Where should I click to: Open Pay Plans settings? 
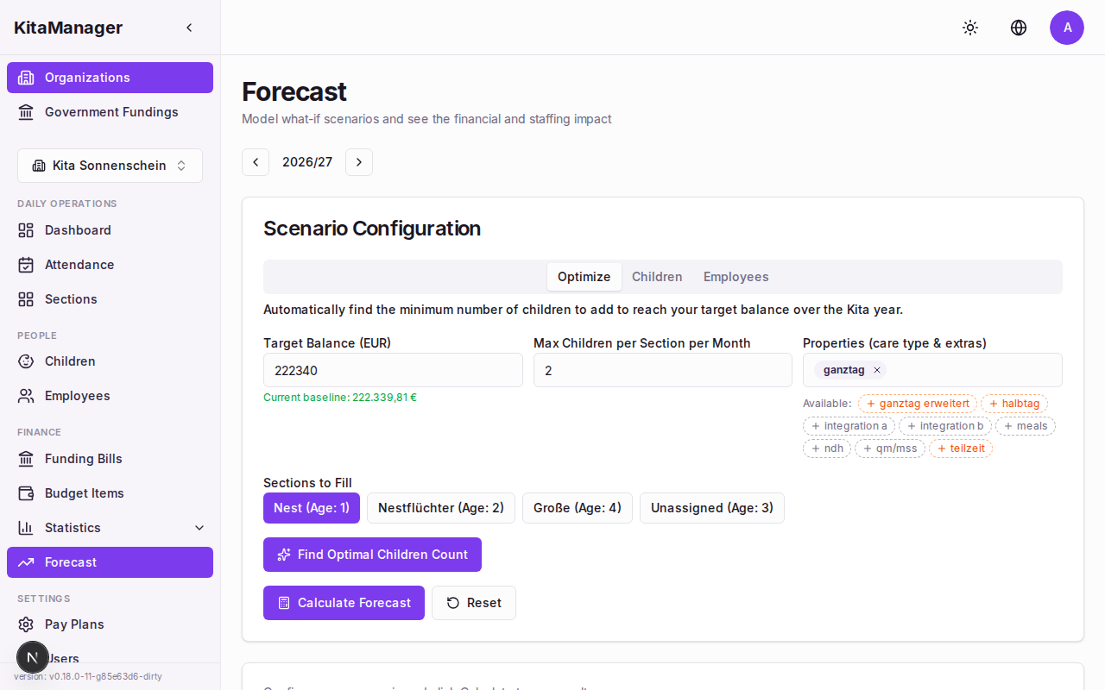(74, 624)
